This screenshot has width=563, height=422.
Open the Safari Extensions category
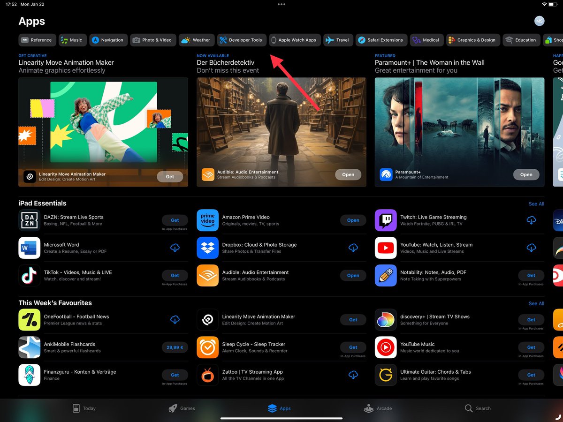381,40
